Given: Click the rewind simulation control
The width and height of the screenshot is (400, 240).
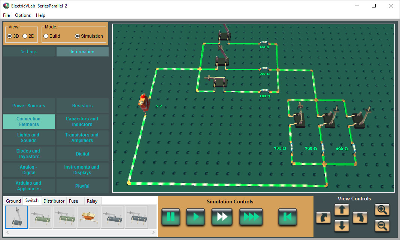Looking at the screenshot, I should [x=288, y=217].
